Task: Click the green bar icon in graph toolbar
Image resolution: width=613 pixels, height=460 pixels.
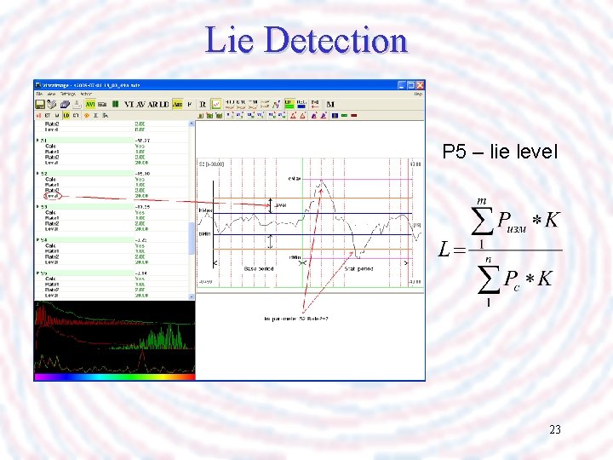Action: (345, 115)
